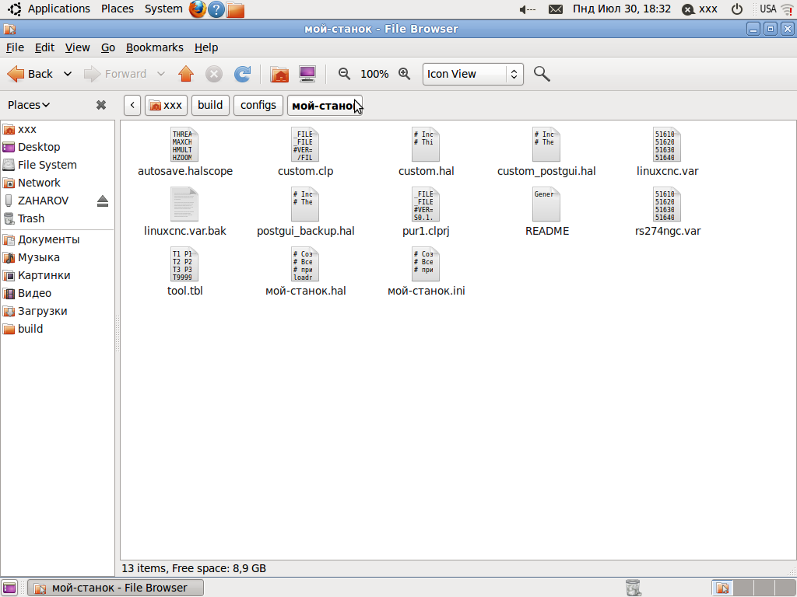Open the Home folder toolbar icon
The width and height of the screenshot is (797, 597).
pos(279,74)
